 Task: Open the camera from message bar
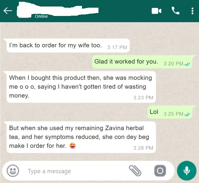click(160, 171)
